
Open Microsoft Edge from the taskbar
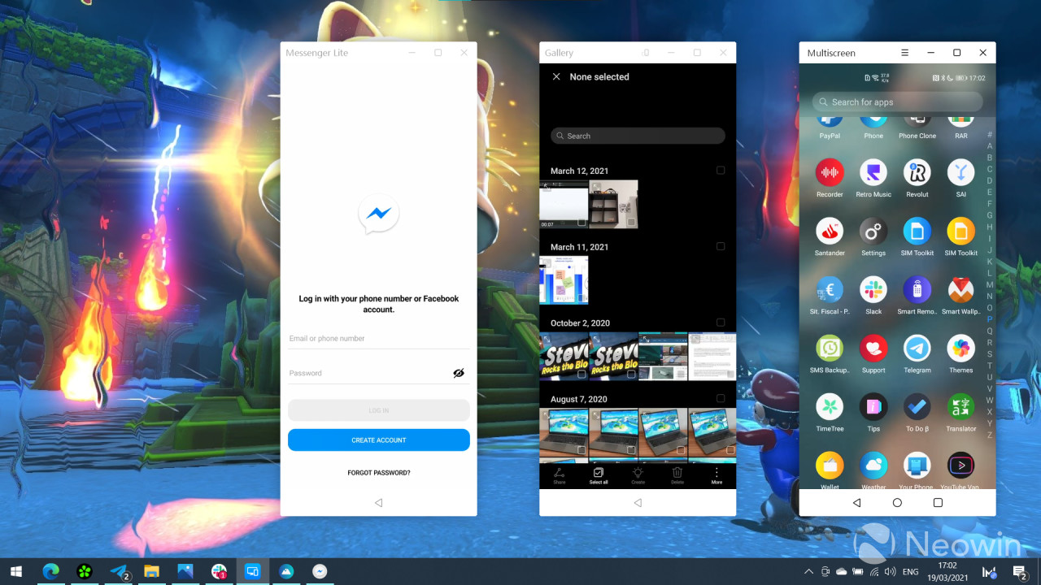coord(51,571)
